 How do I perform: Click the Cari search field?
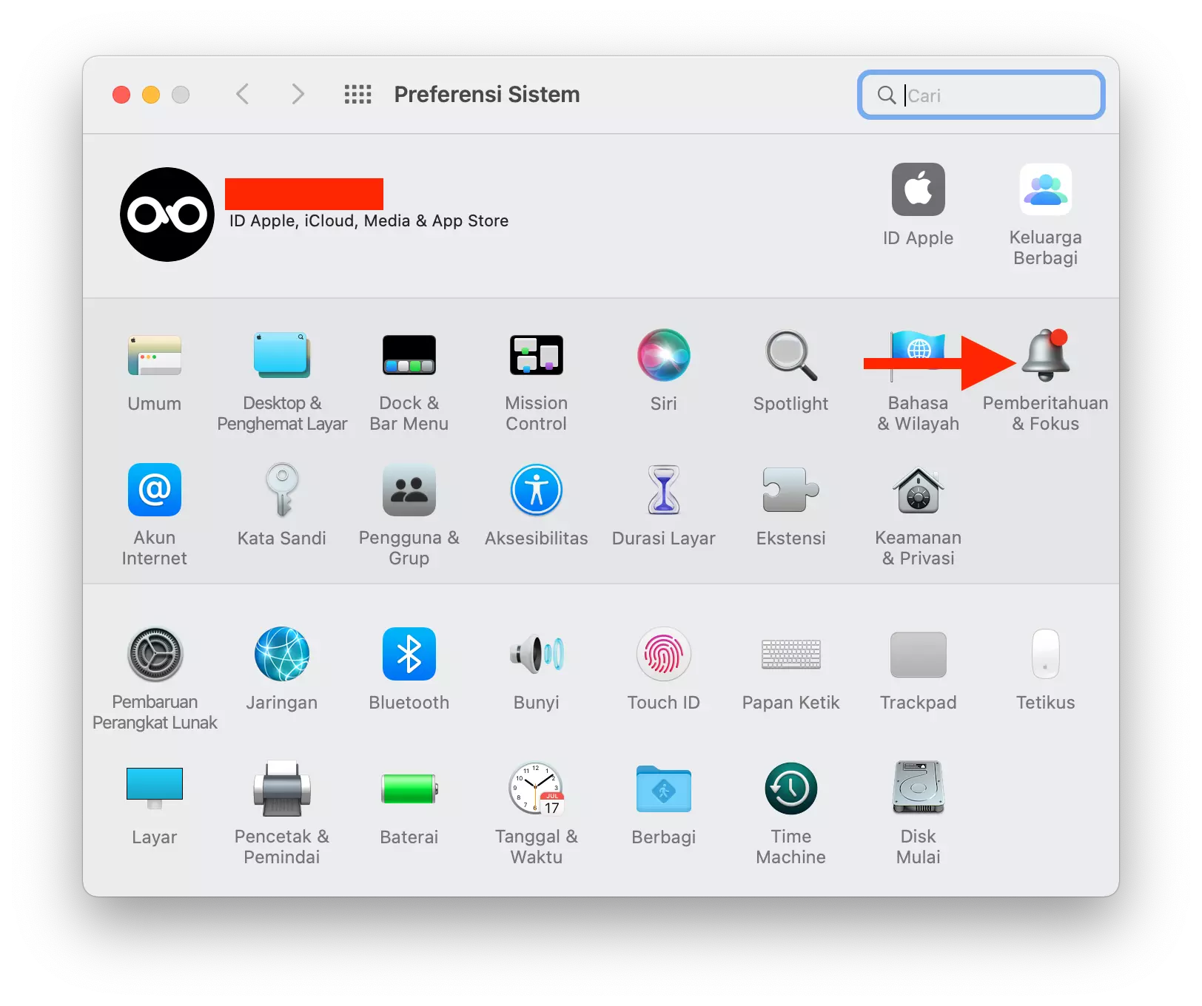pos(980,95)
